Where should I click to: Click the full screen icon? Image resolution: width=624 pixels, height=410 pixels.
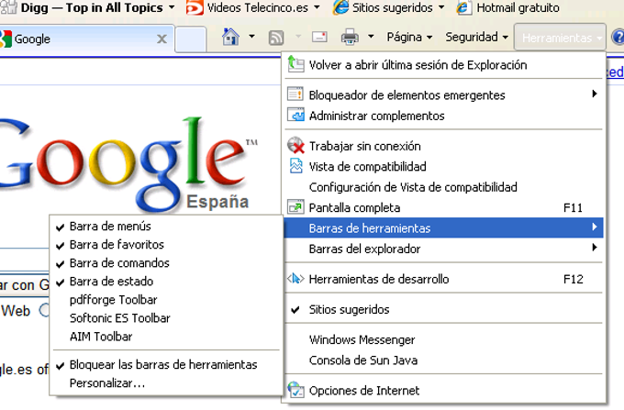click(x=295, y=206)
